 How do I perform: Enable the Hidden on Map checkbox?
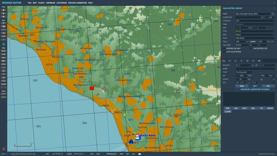[x=224, y=48]
